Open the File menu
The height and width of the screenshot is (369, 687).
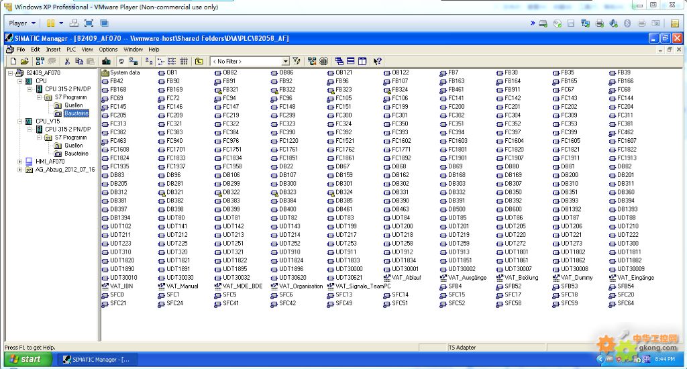click(x=21, y=50)
